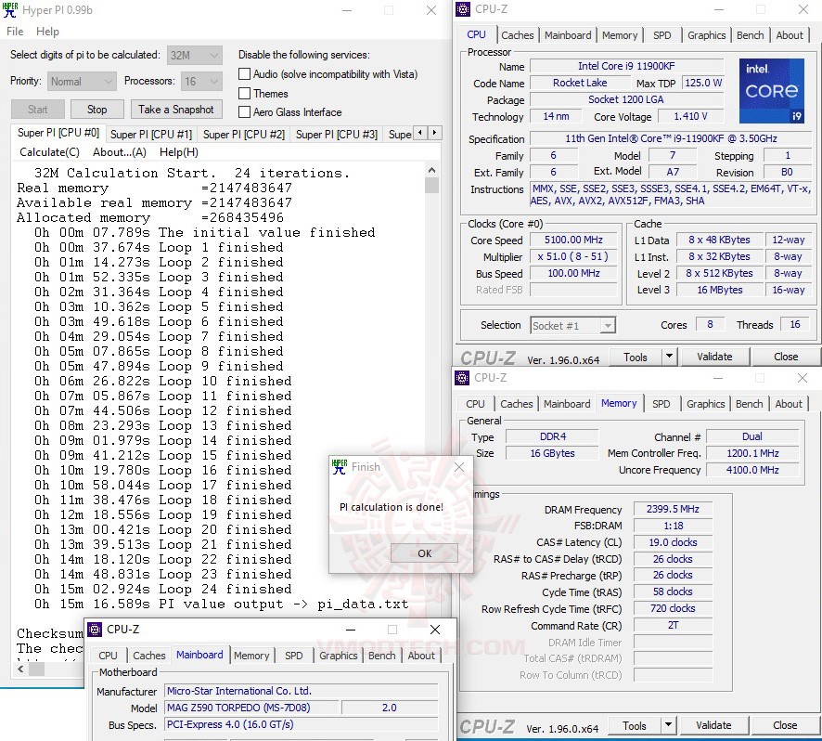Open the Socket #1 selection dropdown
Screen dimensions: 822x741
coord(572,325)
